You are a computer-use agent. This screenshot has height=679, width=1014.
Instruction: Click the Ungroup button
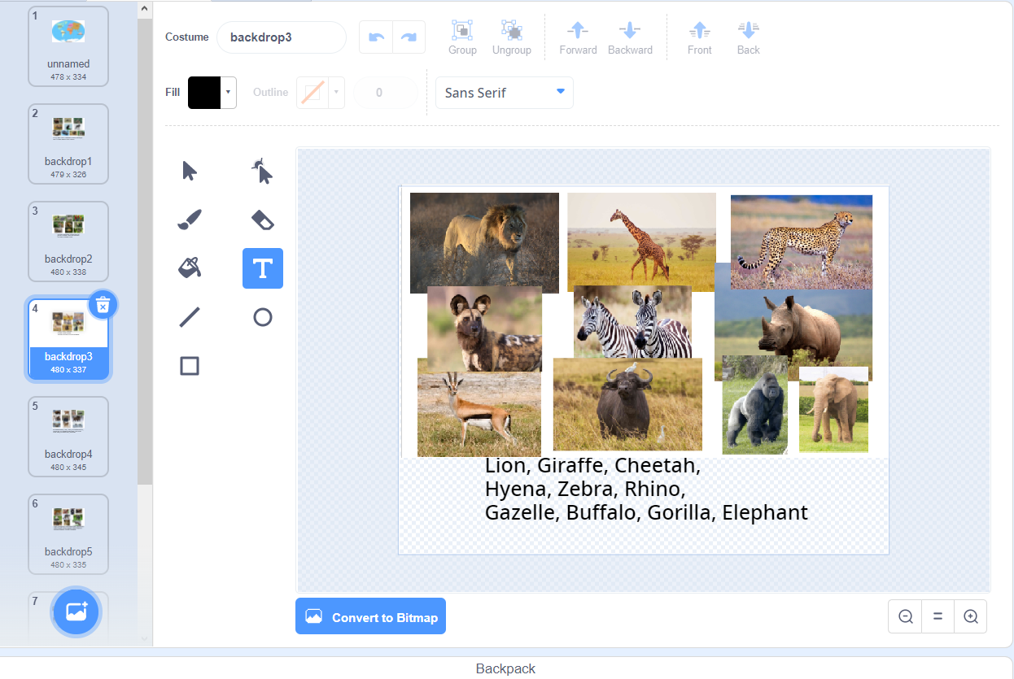[x=512, y=37]
